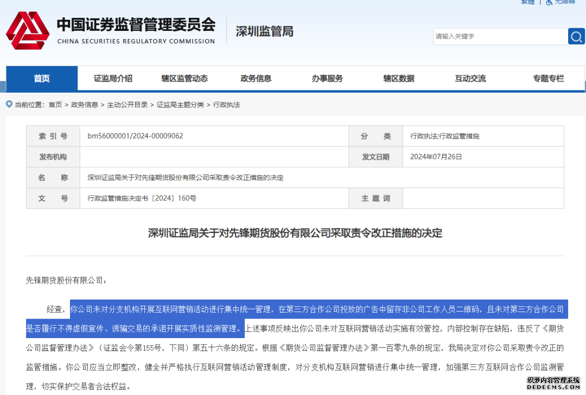Click the CHINA SECURITIES REGULATORY COMMISSION subtitle
This screenshot has width=586, height=395.
pyautogui.click(x=136, y=41)
